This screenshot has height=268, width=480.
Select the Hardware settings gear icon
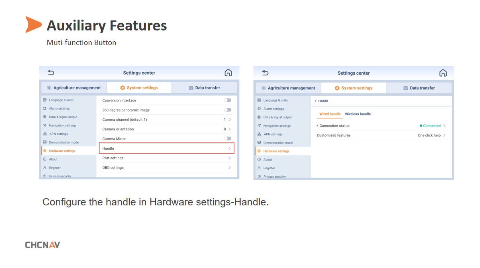click(x=45, y=150)
